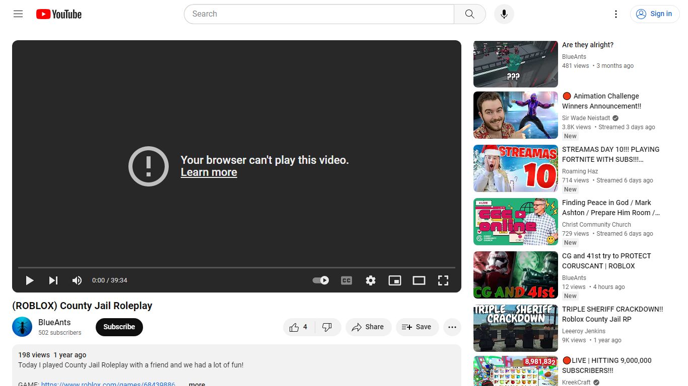Open the top-bar settings kebab menu
The width and height of the screenshot is (688, 386).
coord(616,14)
